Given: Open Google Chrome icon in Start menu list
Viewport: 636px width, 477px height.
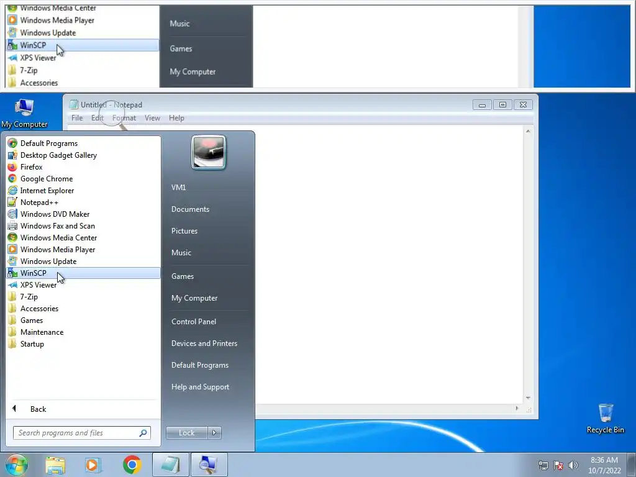Looking at the screenshot, I should pos(12,178).
